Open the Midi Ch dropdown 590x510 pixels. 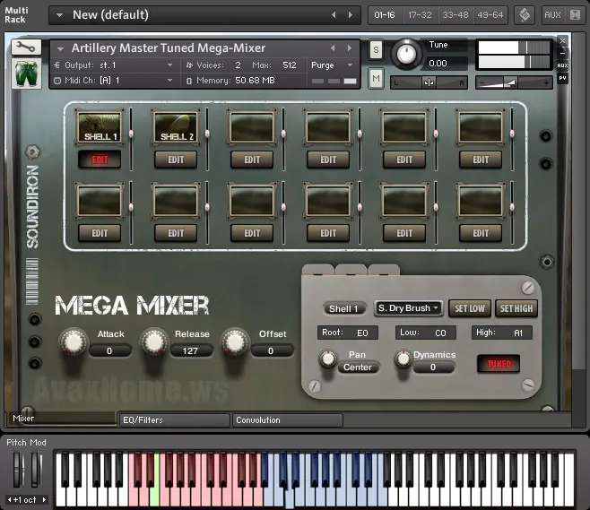[x=113, y=81]
